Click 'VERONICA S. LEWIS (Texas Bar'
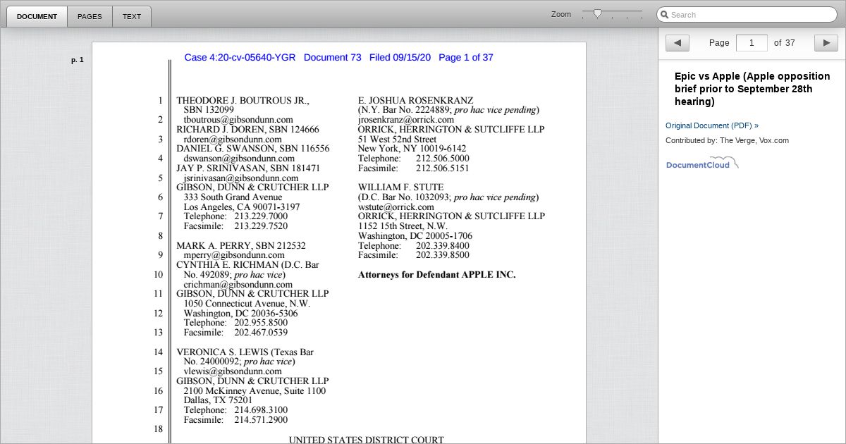Screen dimensions: 846x444 245,352
